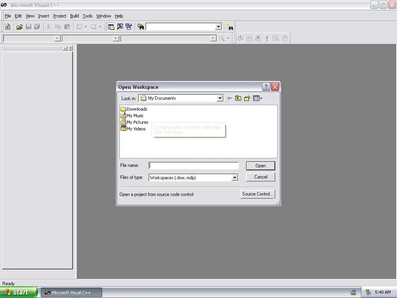
Task: Open the View Menu dropdown in dialog
Action: pos(257,98)
